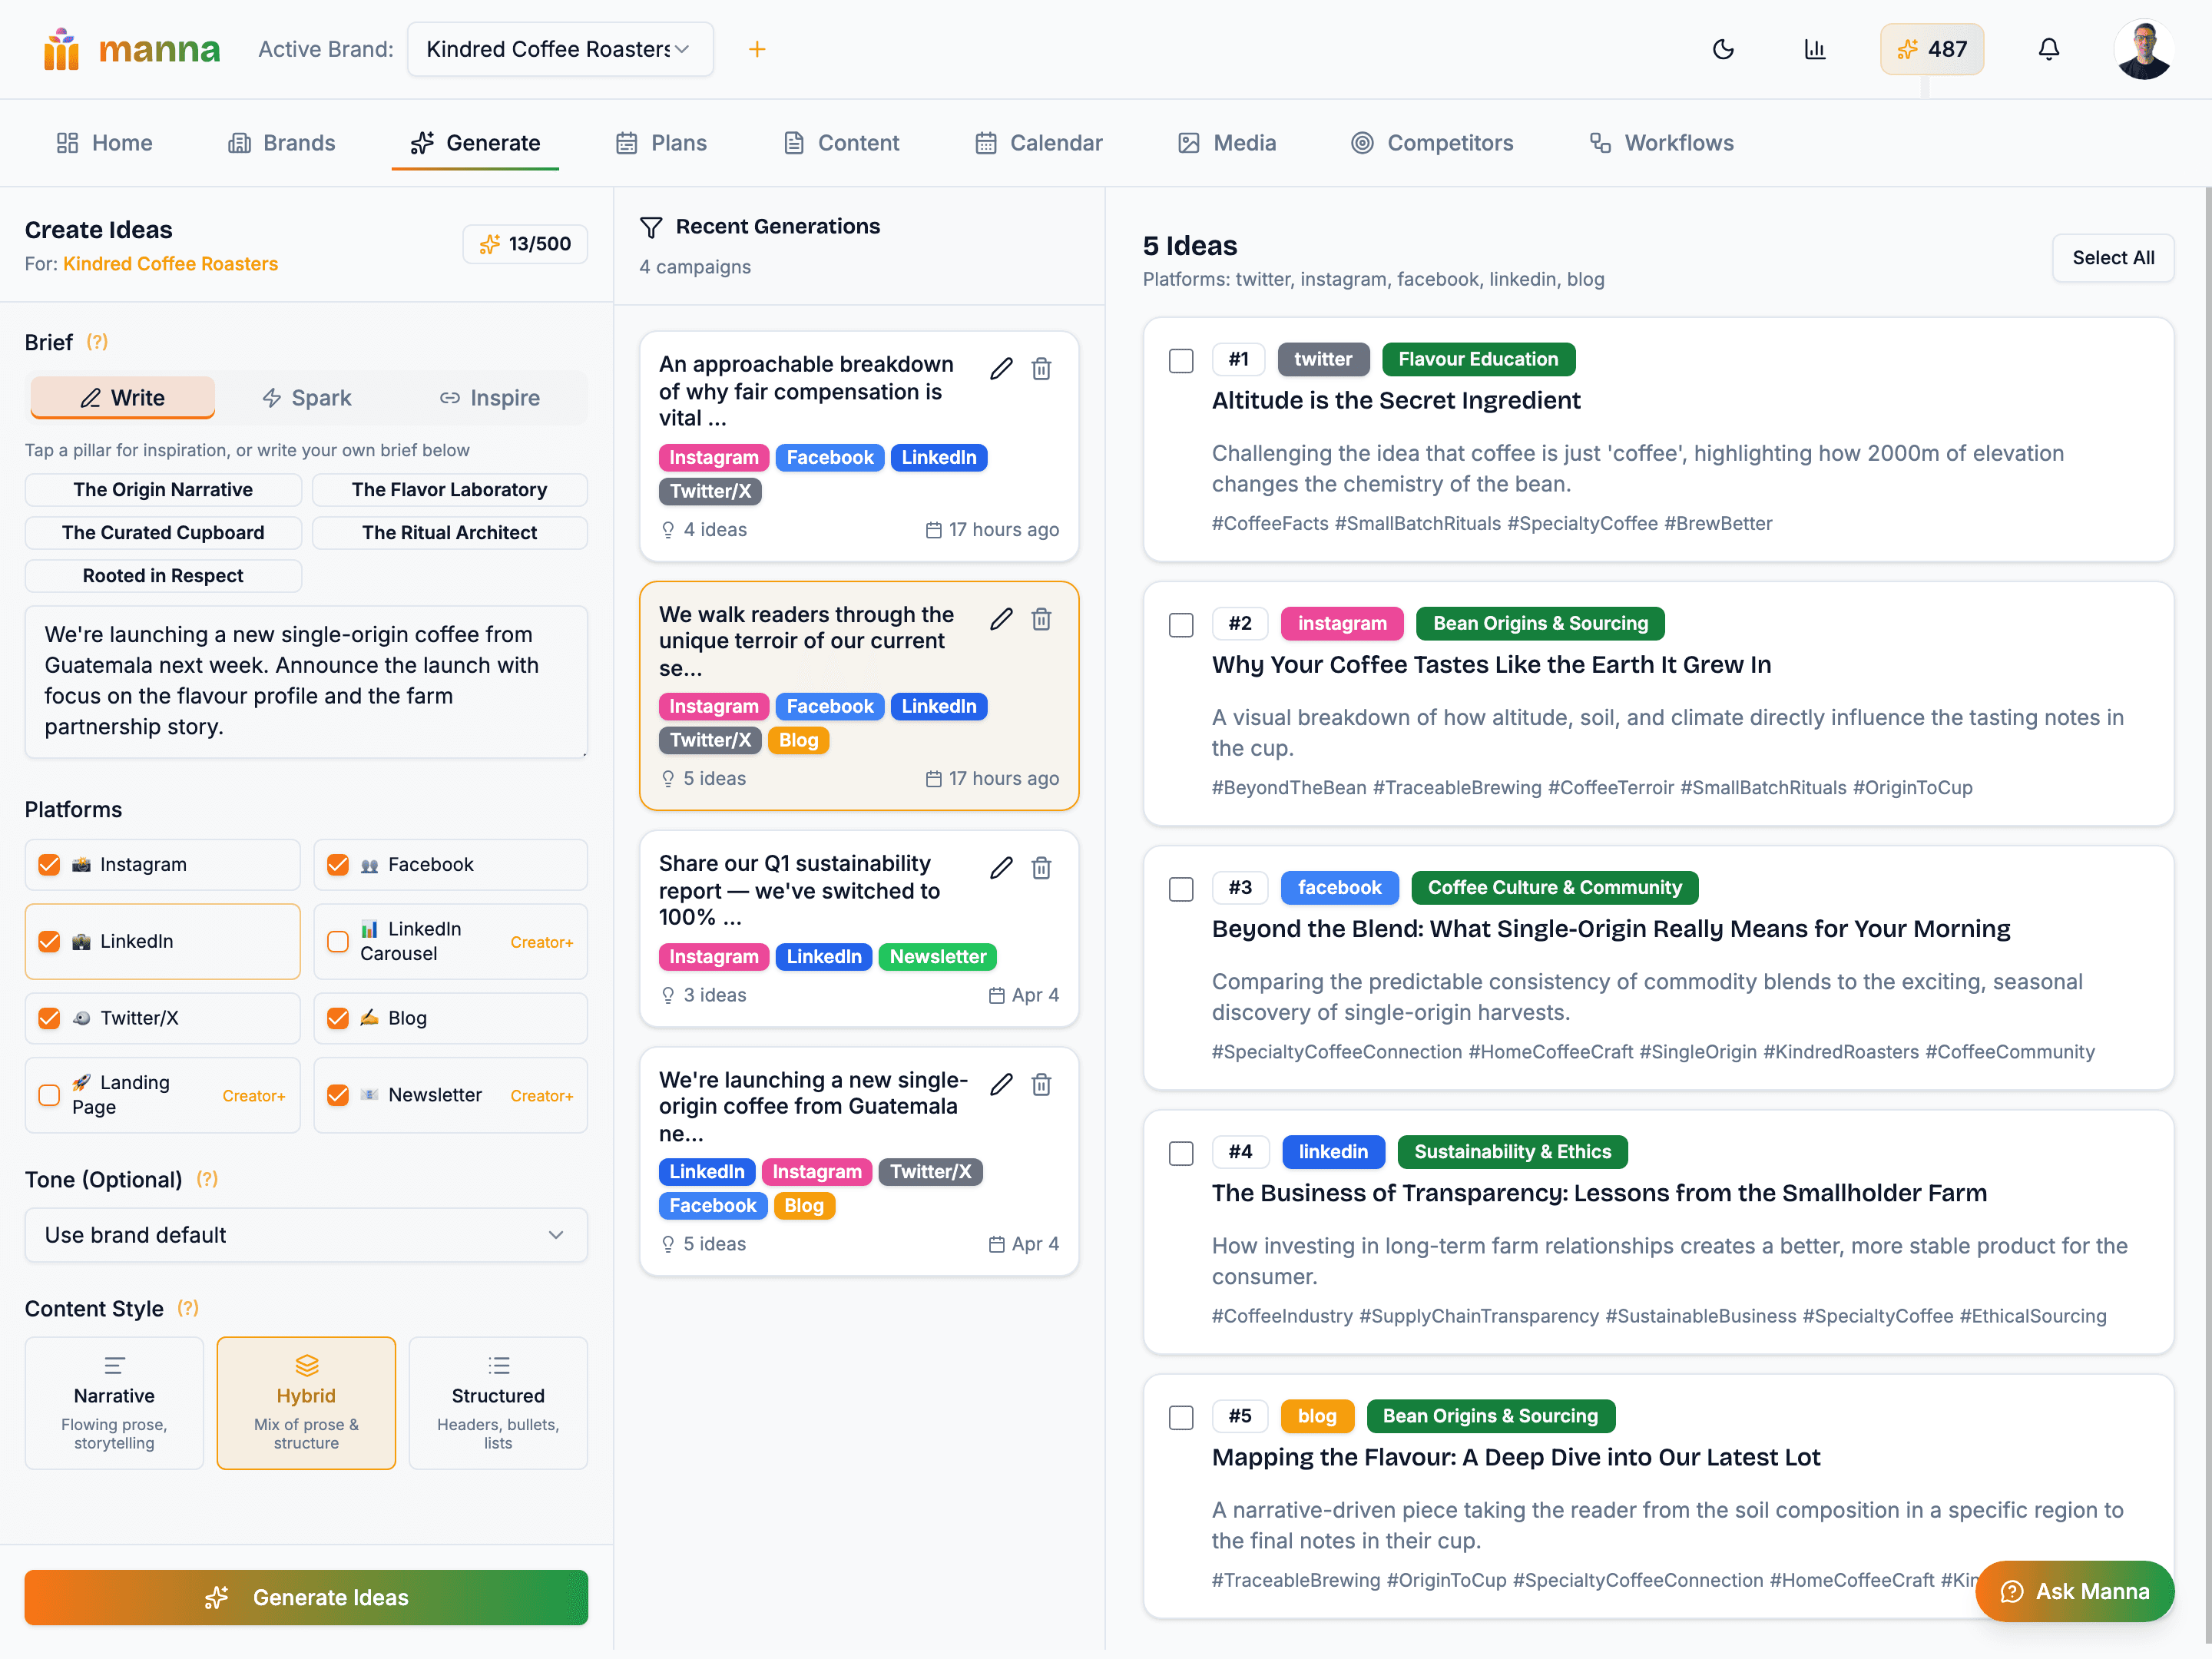The image size is (2212, 1659).
Task: Click the plus icon to add a brand
Action: [757, 48]
